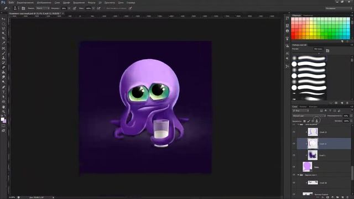Toggle lock all padlock icon in Layers
Image resolution: width=354 pixels, height=199 pixels.
(317, 121)
